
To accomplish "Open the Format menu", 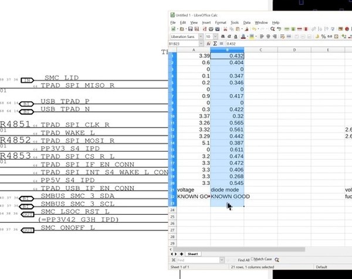I will (221, 22).
